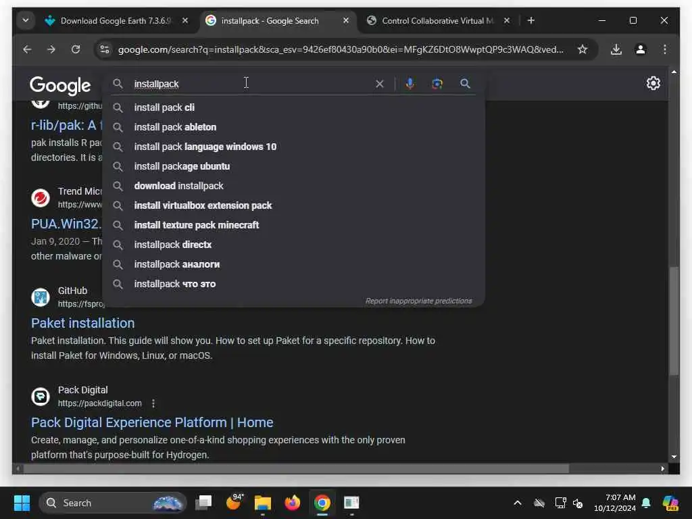Image resolution: width=692 pixels, height=519 pixels.
Task: Choose suggestion installpack directx
Action: click(x=293, y=245)
